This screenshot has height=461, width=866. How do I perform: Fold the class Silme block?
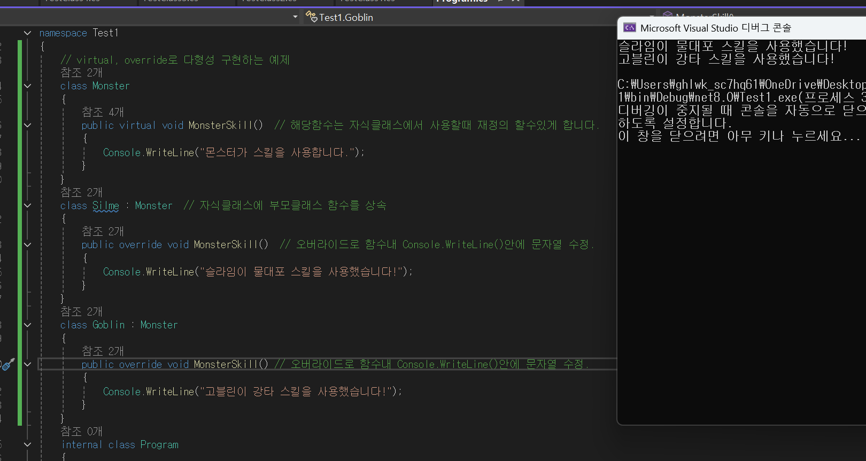27,206
